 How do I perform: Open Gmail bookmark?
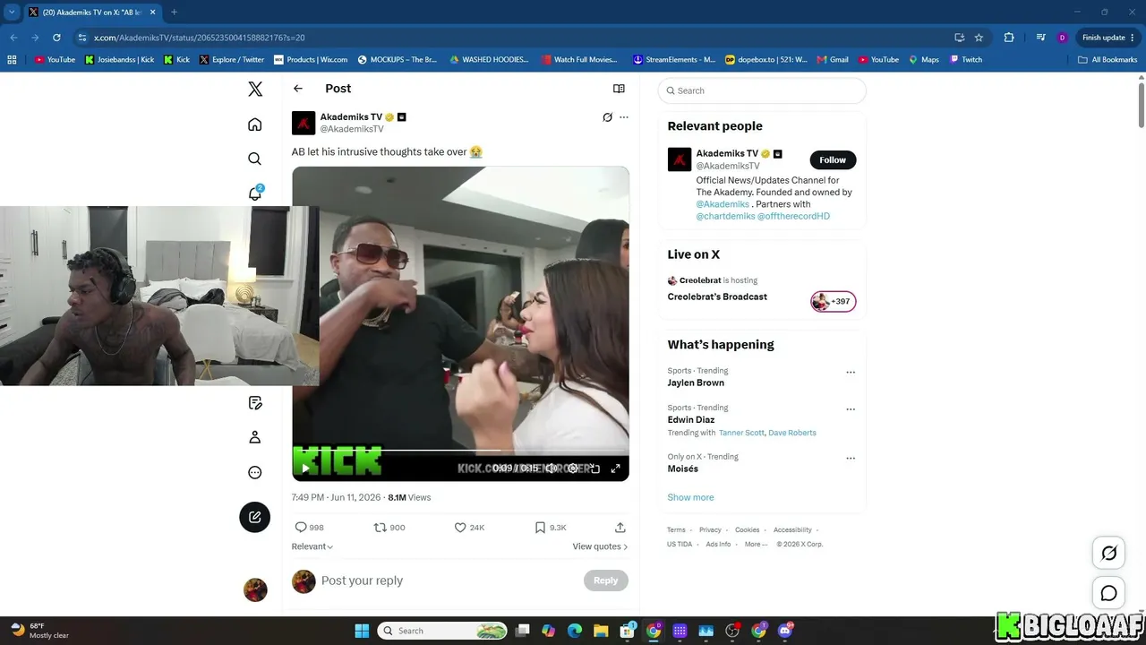coord(832,60)
